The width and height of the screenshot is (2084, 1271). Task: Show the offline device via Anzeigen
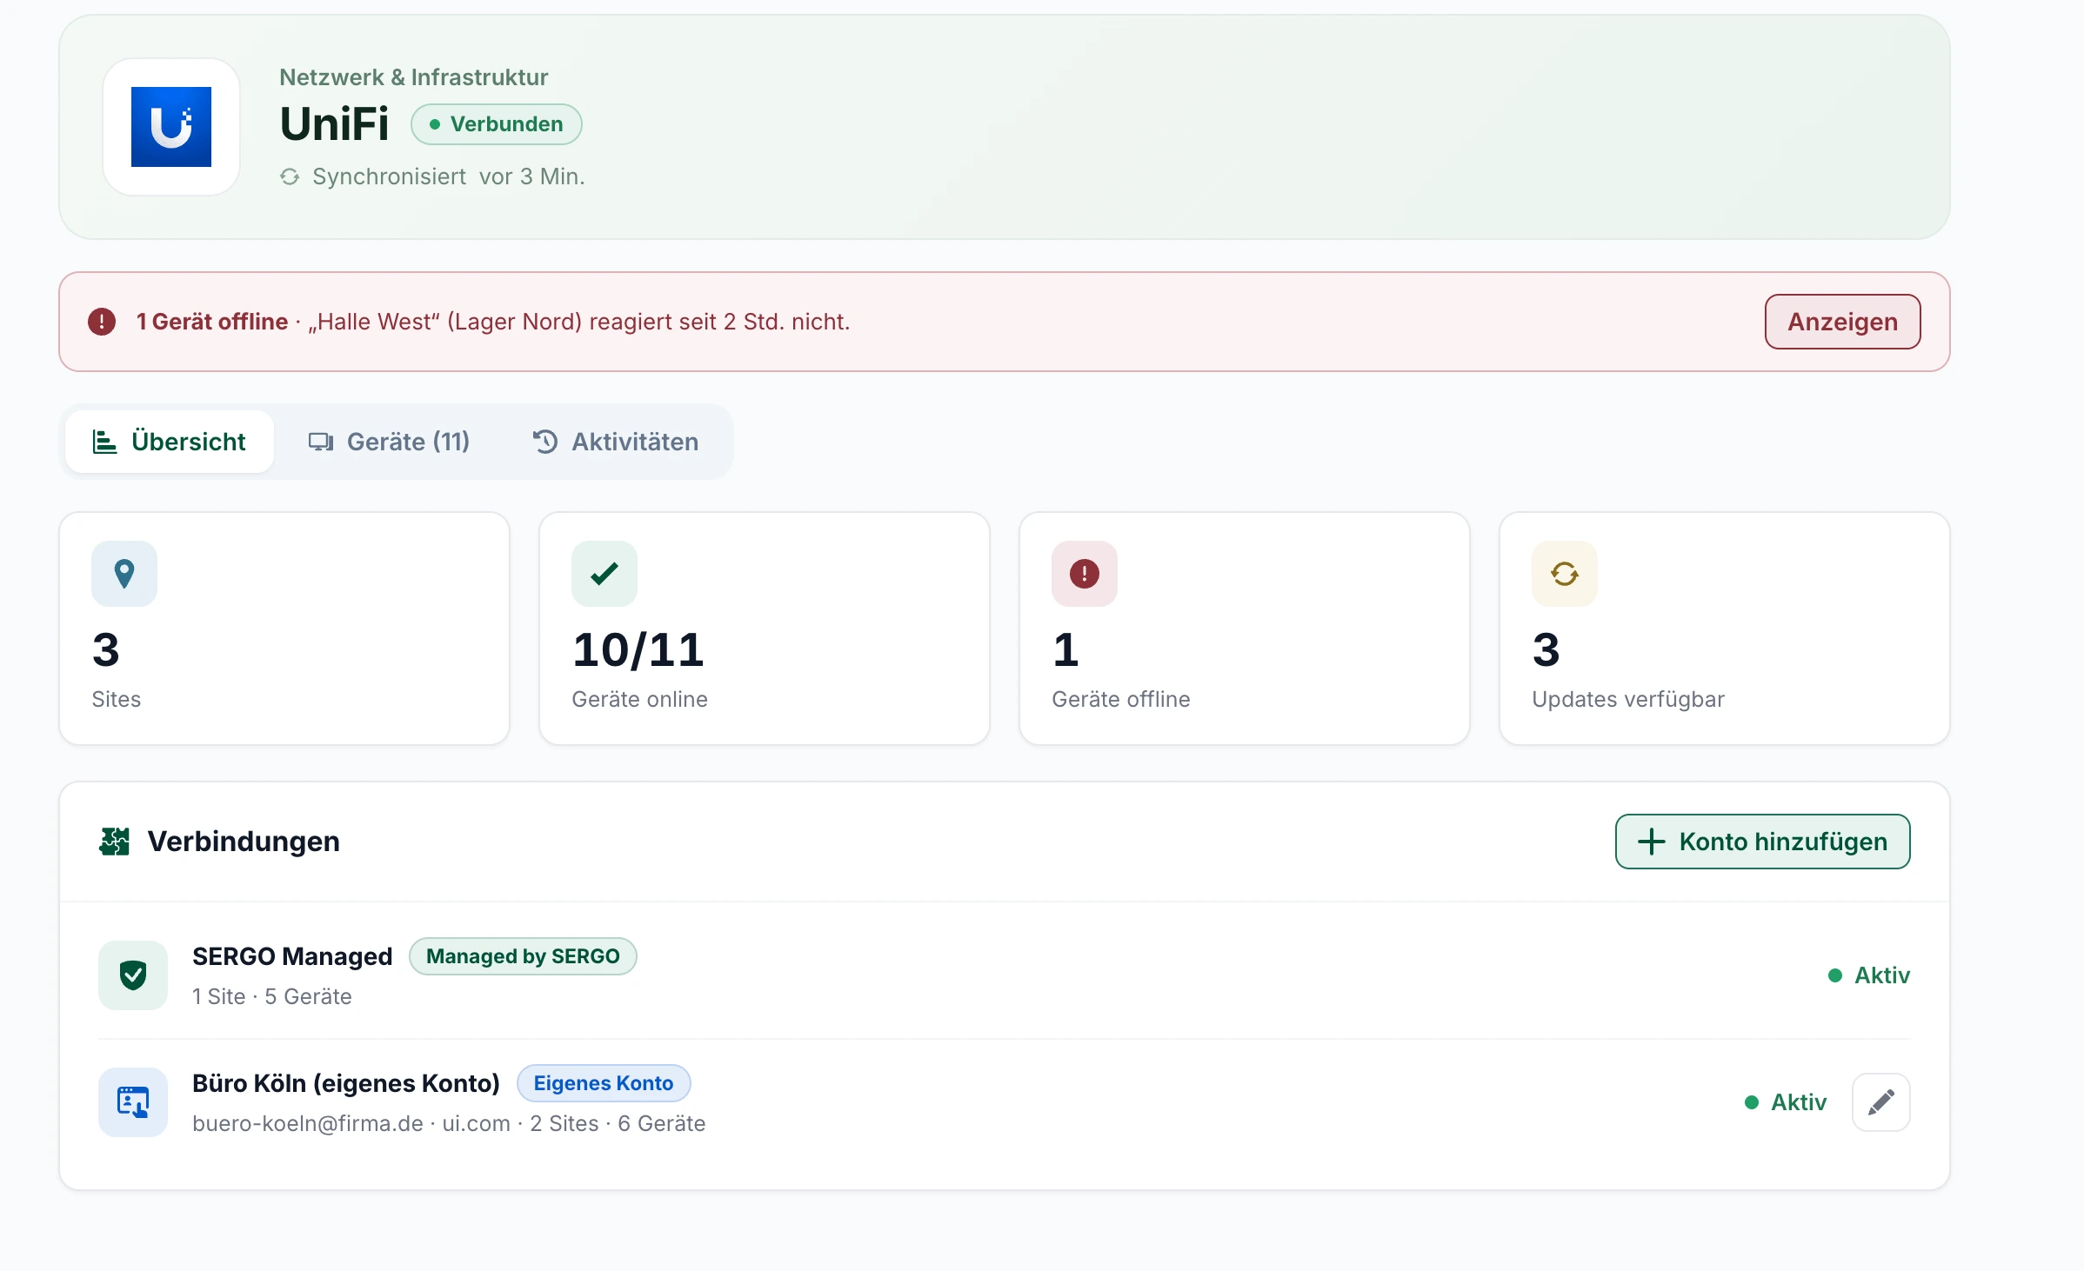[x=1843, y=322]
